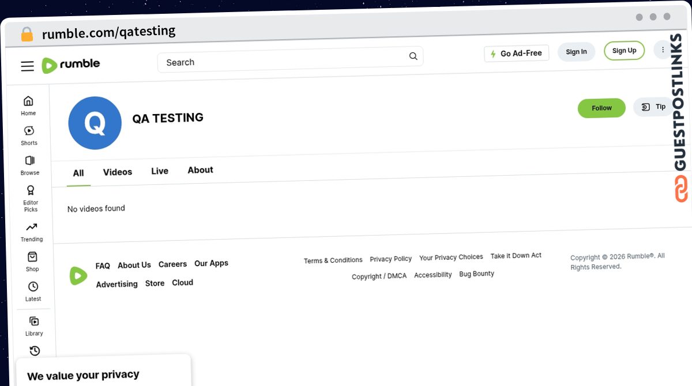Screen dimensions: 692x386
Task: Open the Advertising footer link
Action: 117,285
